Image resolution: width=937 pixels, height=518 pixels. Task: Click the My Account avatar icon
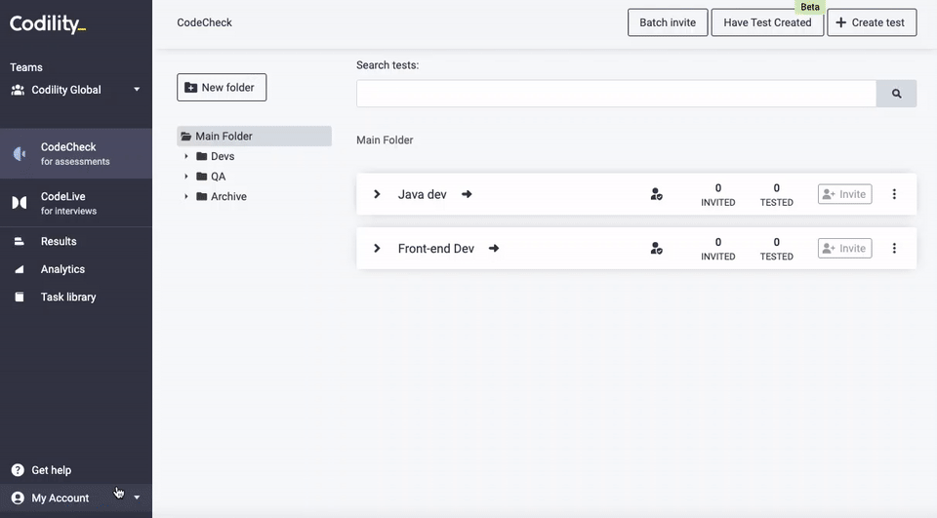(x=18, y=498)
